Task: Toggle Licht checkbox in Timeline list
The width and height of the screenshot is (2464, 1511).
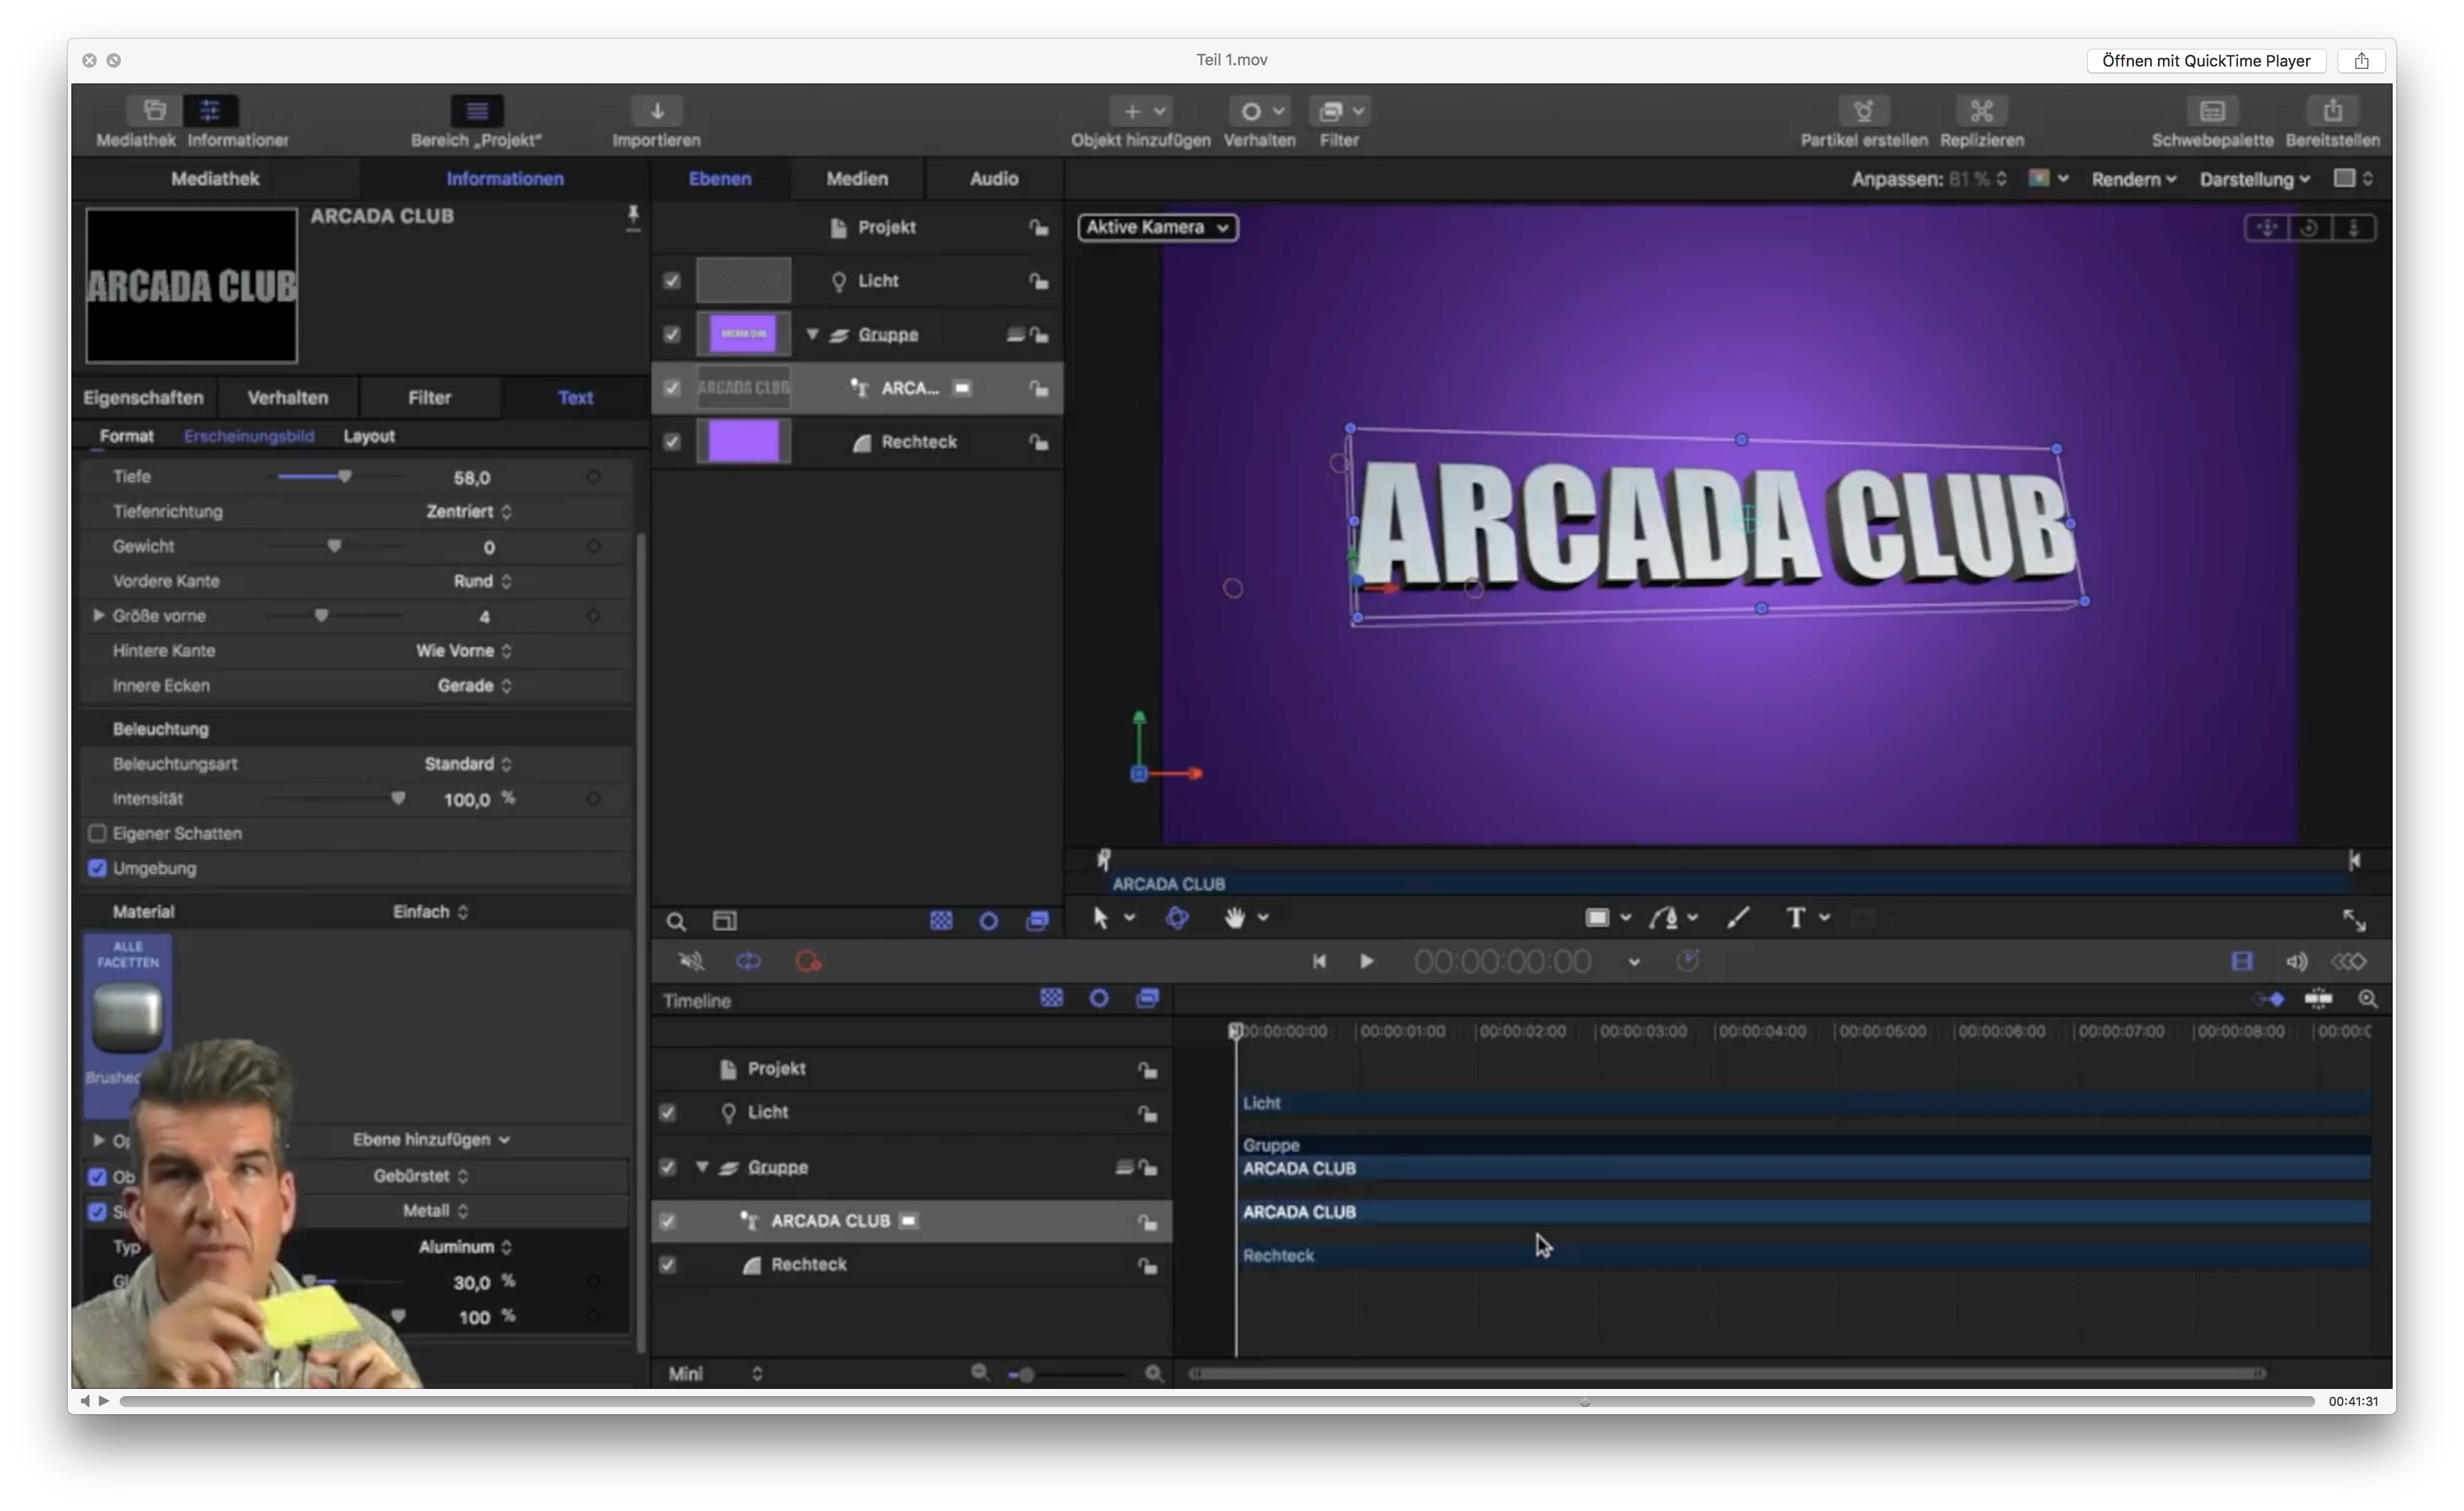Action: (668, 1113)
